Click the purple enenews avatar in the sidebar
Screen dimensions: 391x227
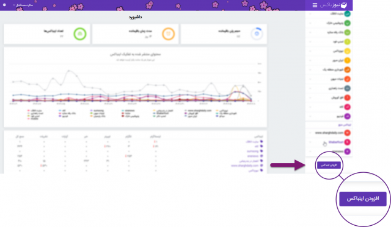[x=348, y=152]
